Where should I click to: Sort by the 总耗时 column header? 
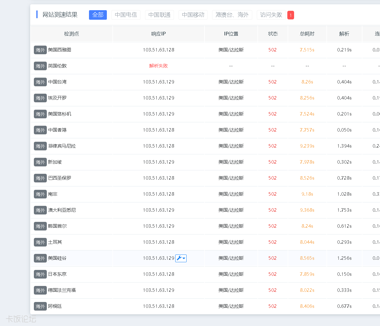tap(307, 34)
